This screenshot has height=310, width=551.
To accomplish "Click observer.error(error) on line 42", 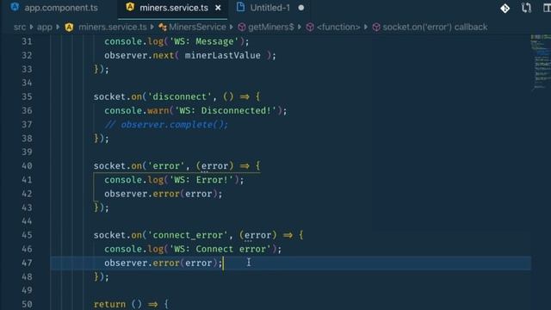I will [x=163, y=194].
